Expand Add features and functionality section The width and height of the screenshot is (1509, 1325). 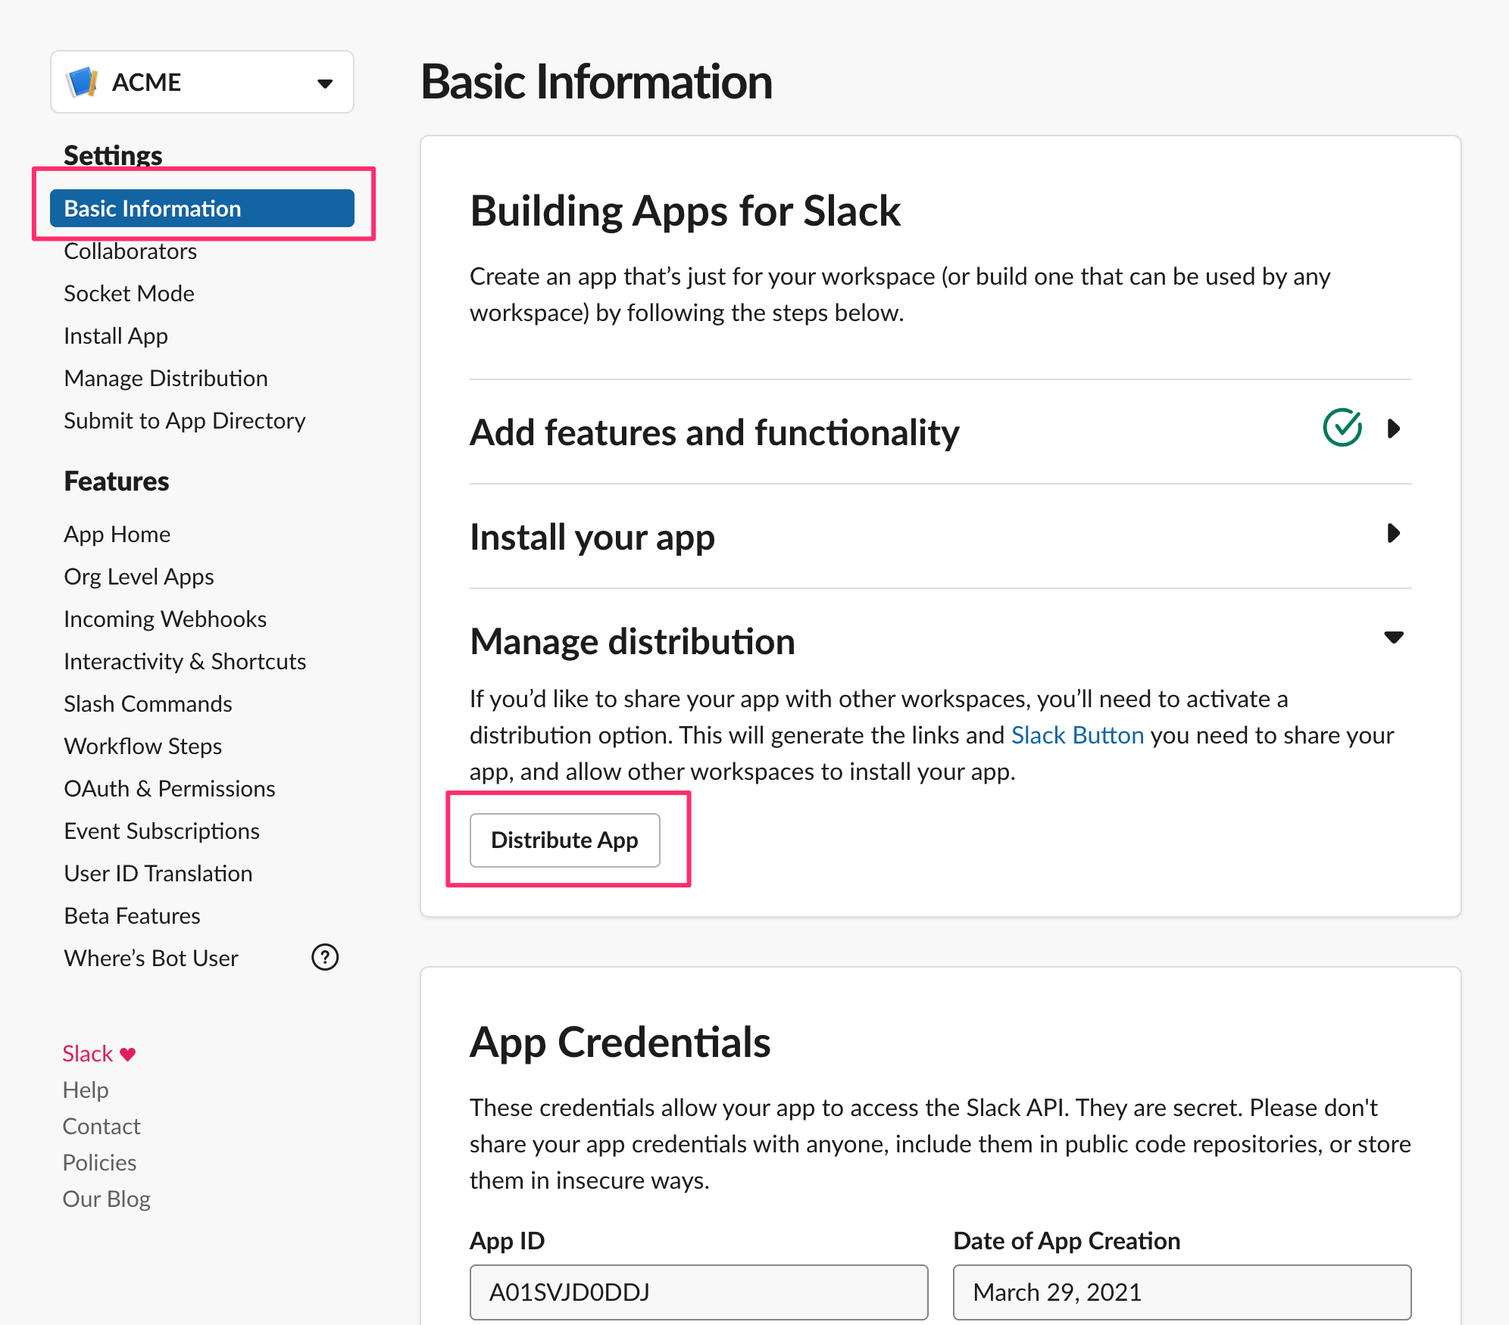(1392, 429)
